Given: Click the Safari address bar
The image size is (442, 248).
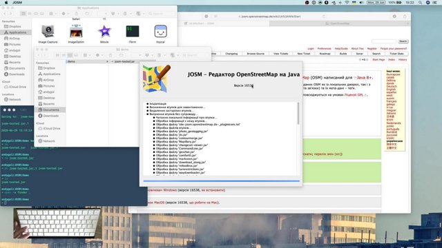Looking at the screenshot, I should click(269, 17).
